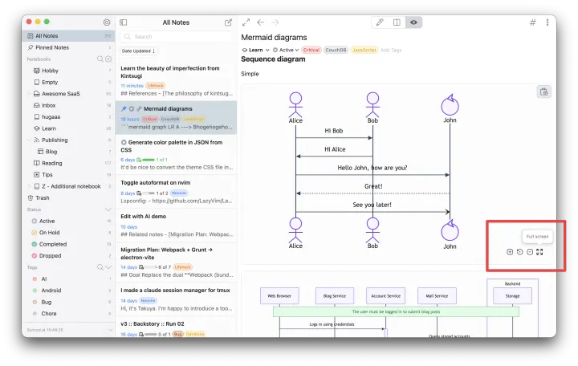Click the hashtag icon in editor header
Viewport: 578px width, 366px height.
click(533, 22)
